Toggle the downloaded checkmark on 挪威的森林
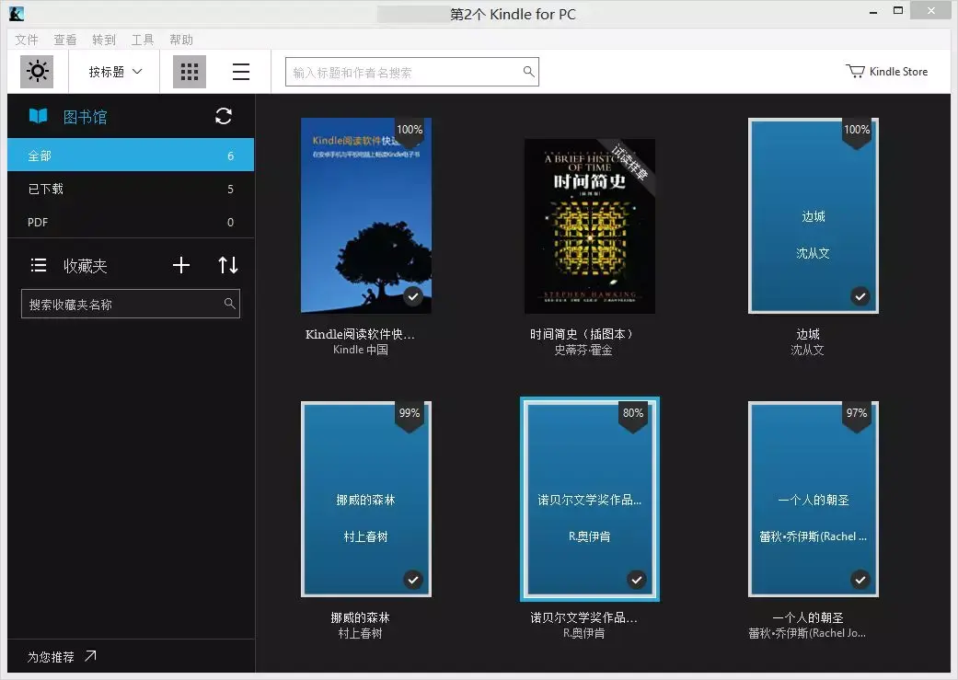Screen dimensions: 958x680 (413, 580)
